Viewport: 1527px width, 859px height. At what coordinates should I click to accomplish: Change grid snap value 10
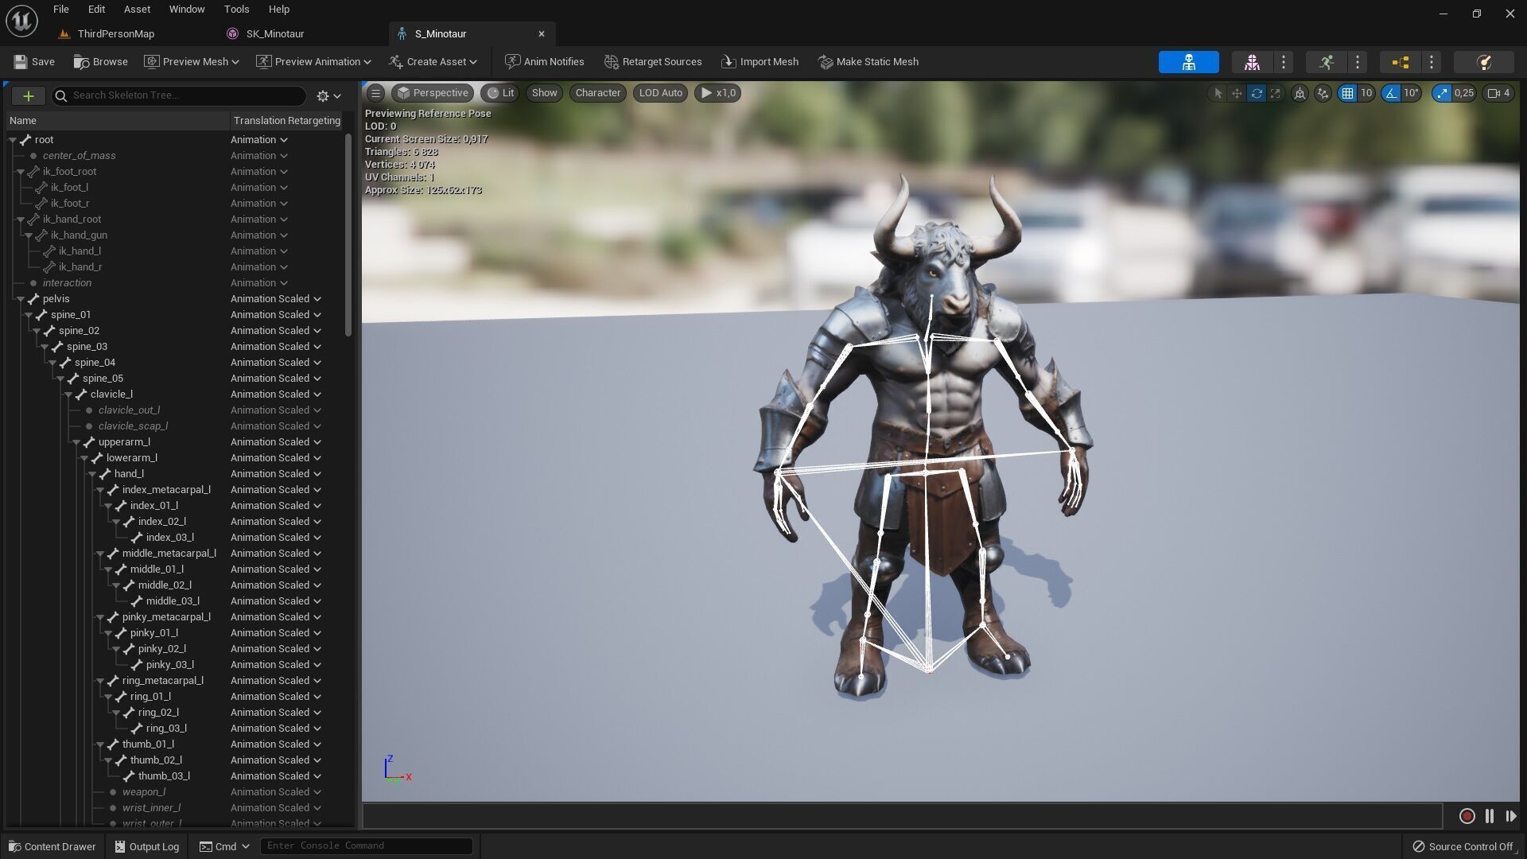coord(1366,93)
